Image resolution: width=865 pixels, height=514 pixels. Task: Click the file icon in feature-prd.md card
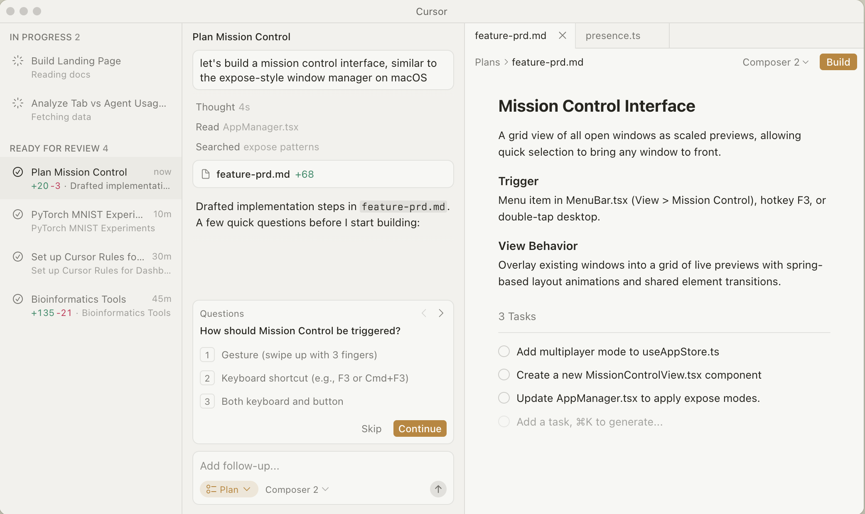pyautogui.click(x=205, y=174)
